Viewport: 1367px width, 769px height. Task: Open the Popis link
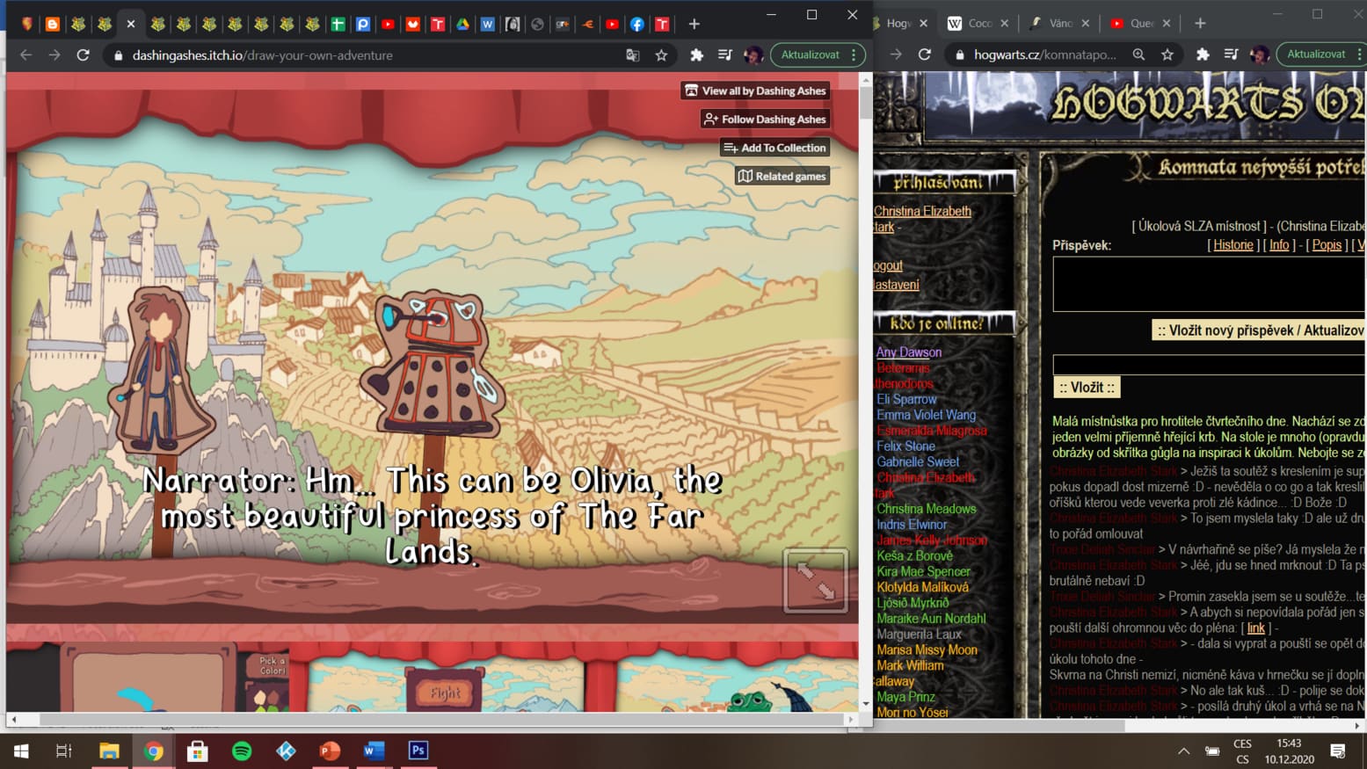point(1327,245)
